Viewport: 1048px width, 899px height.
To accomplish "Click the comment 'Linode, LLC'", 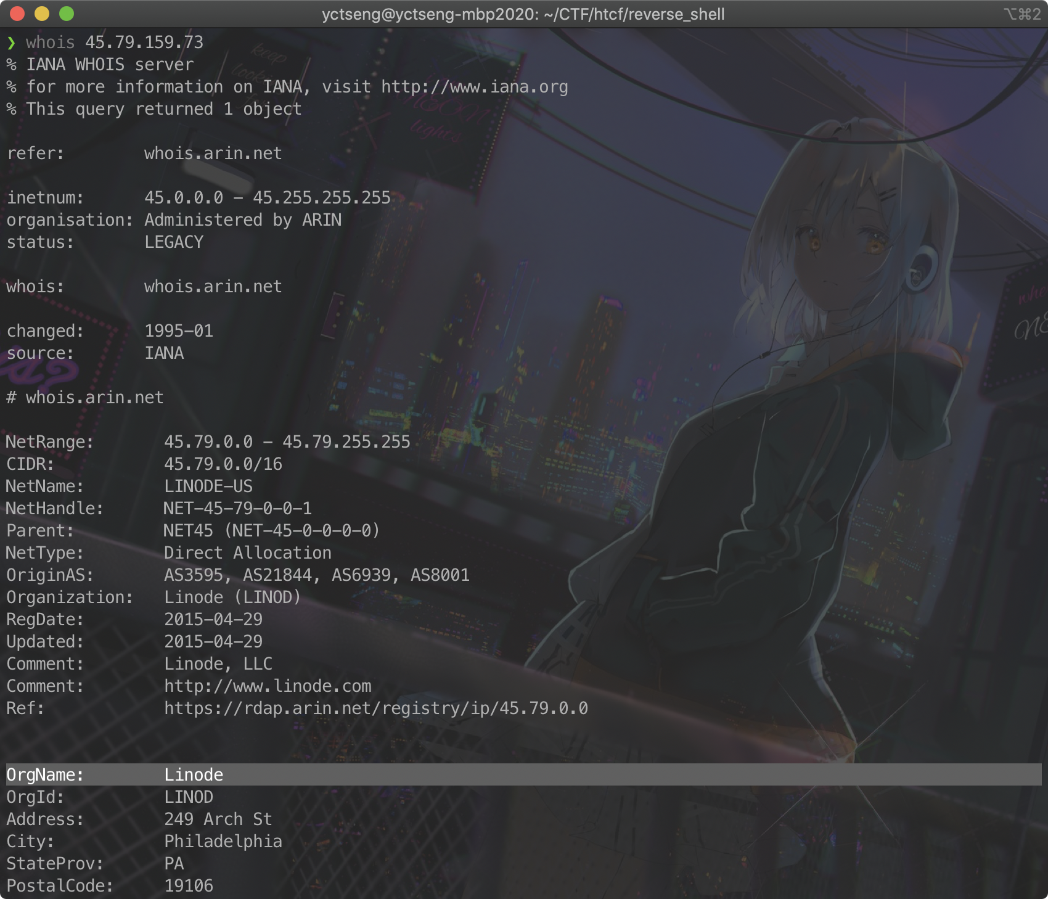I will coord(218,664).
